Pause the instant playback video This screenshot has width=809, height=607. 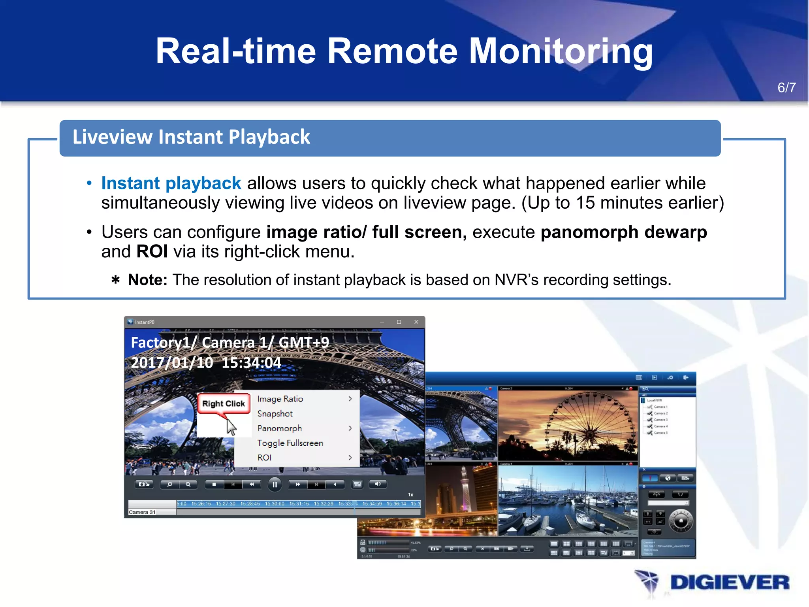(x=275, y=484)
